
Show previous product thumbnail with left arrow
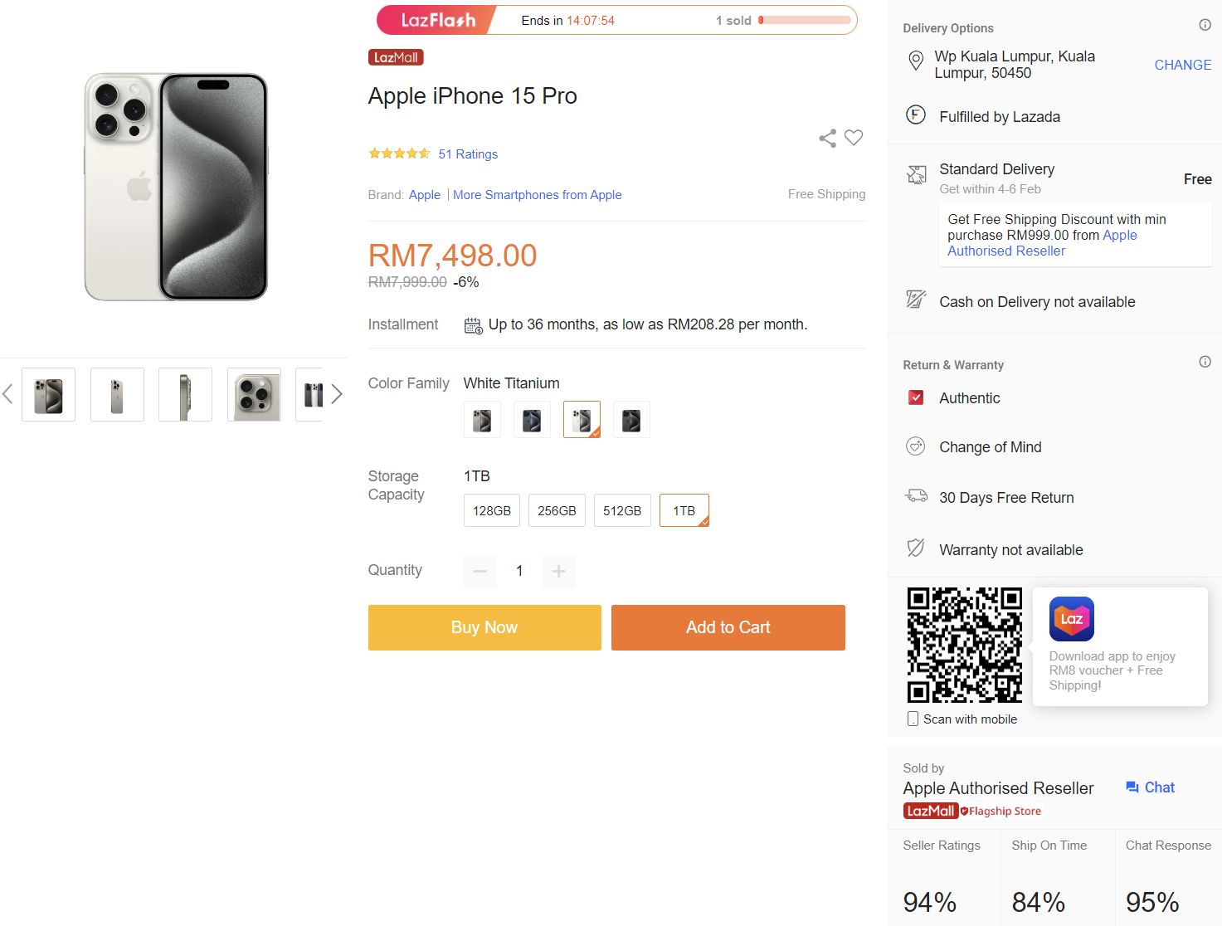pyautogui.click(x=8, y=394)
